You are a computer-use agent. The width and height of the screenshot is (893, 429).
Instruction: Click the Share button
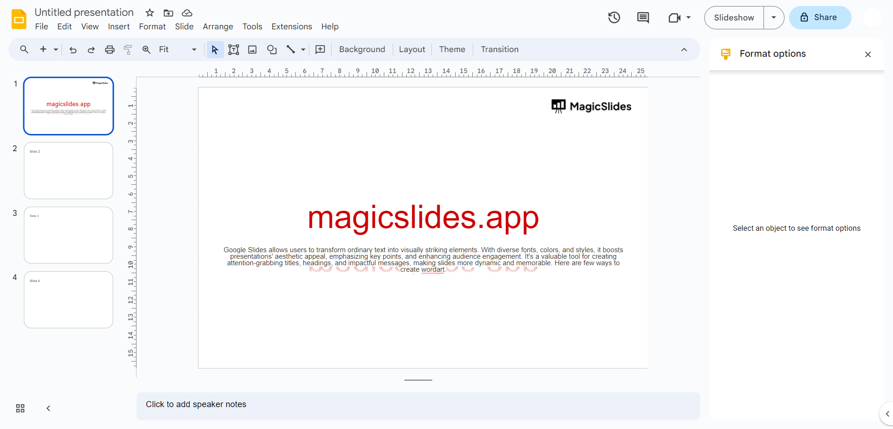820,18
